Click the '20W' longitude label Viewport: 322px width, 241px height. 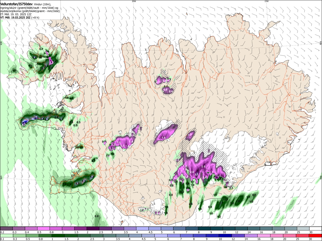tap(134, 1)
